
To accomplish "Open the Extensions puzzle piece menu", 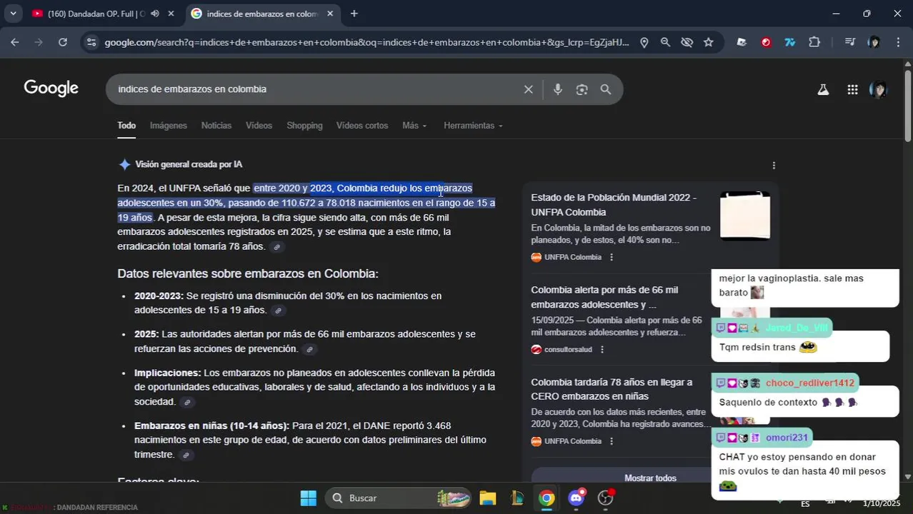I will (814, 42).
